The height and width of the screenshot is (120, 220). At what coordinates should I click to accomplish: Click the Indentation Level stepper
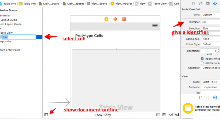pyautogui.click(x=218, y=51)
